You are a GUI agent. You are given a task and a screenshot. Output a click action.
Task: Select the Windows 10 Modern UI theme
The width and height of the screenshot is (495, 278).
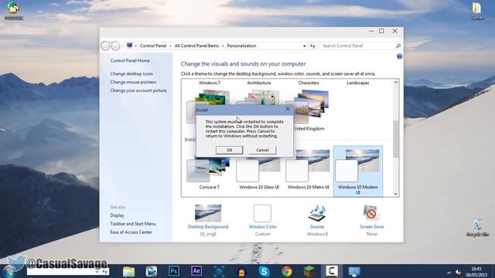click(358, 171)
